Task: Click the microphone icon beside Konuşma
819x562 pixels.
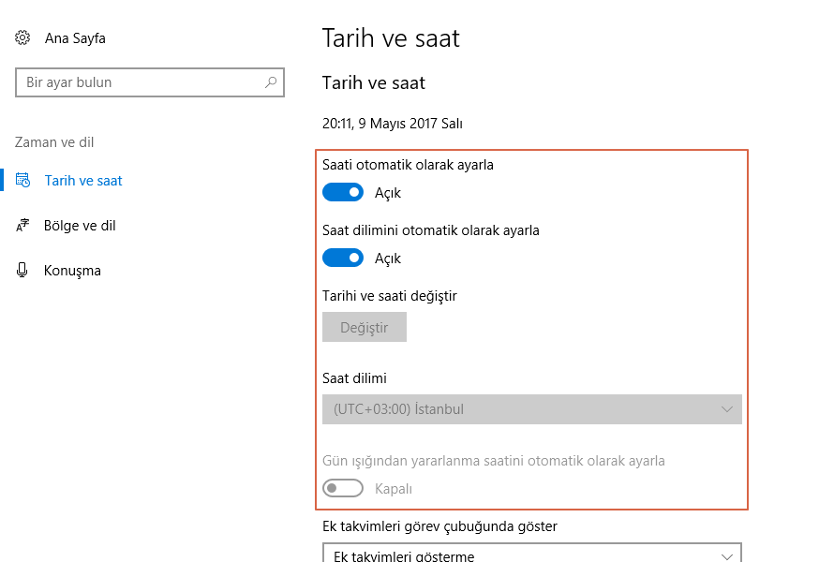Action: coord(22,270)
